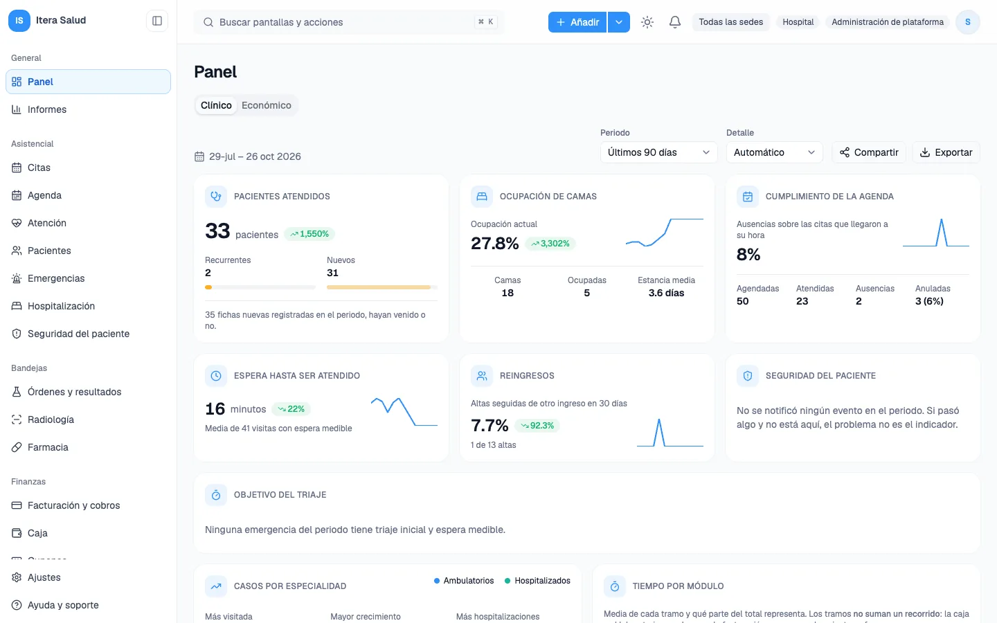Toggle the Ambulatorios legend entry

pyautogui.click(x=464, y=581)
